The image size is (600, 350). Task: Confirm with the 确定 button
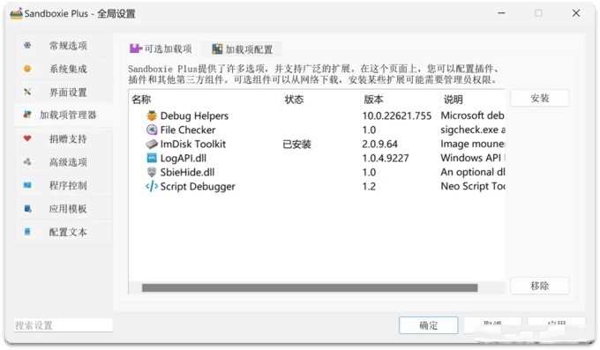[428, 325]
